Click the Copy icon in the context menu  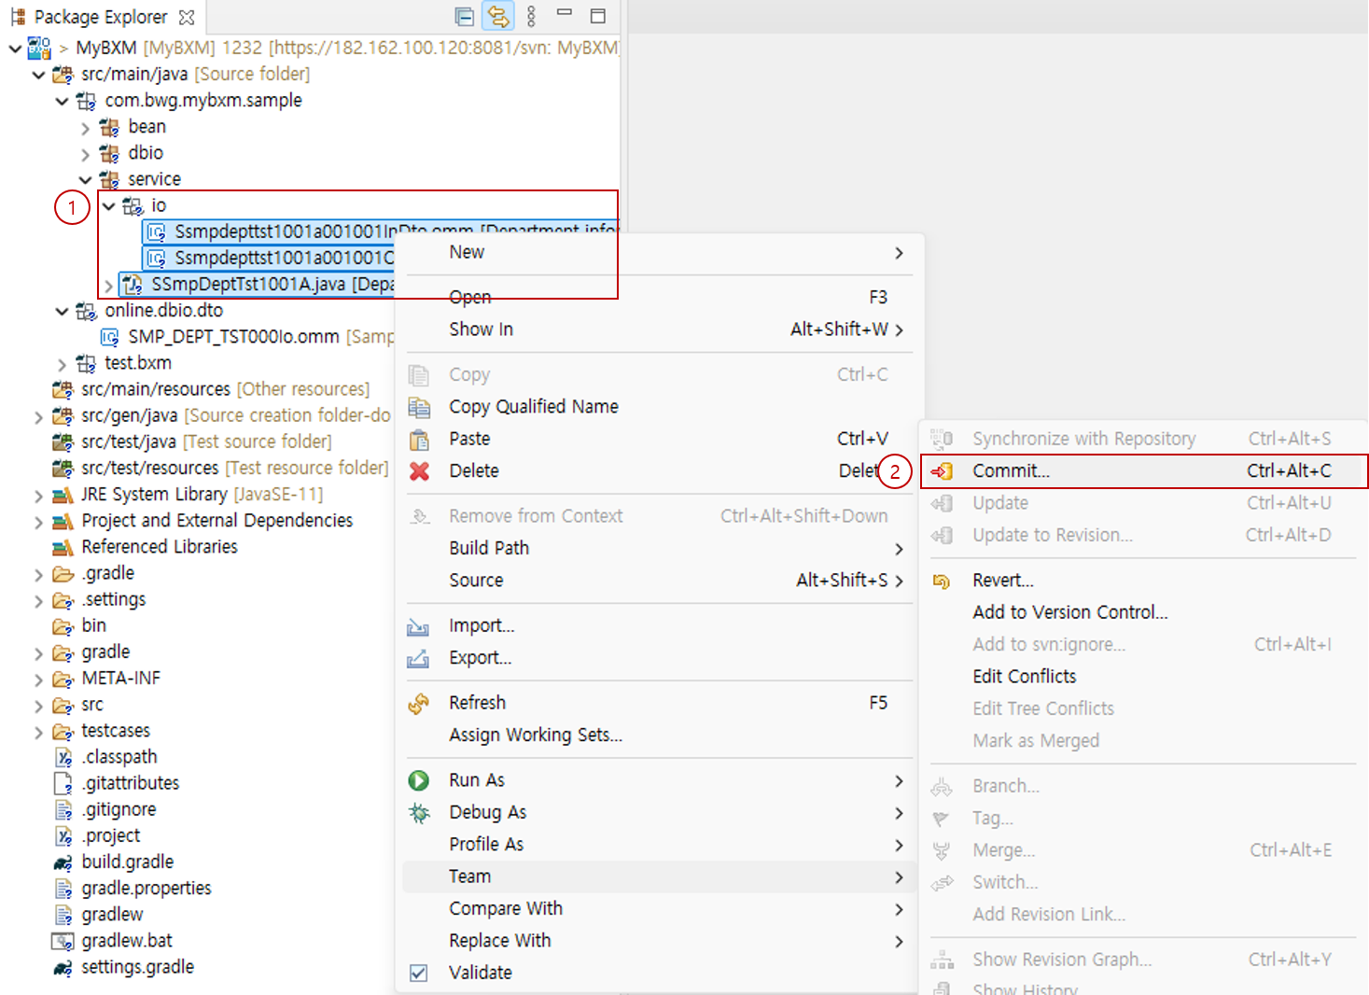pyautogui.click(x=419, y=374)
